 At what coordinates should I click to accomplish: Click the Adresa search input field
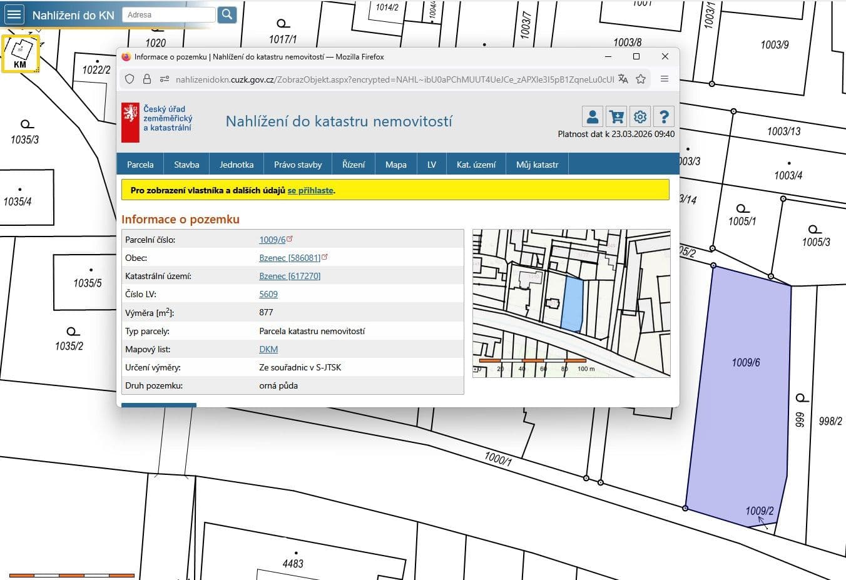coord(169,14)
